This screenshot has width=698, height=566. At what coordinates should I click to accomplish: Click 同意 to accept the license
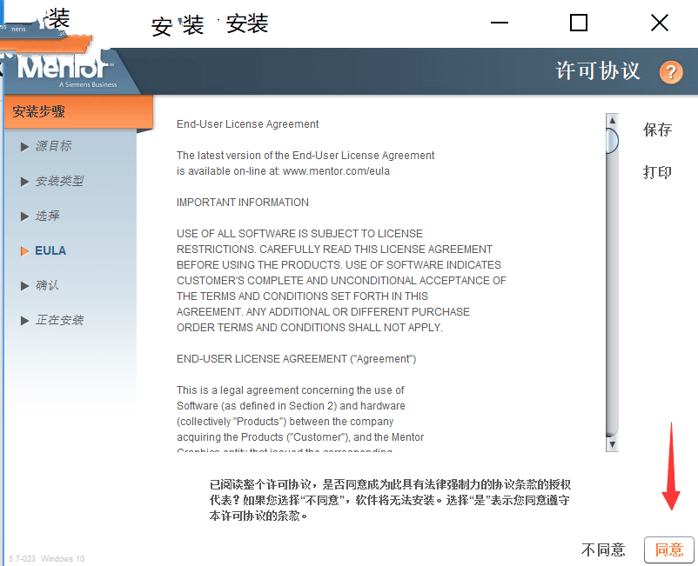pos(669,550)
